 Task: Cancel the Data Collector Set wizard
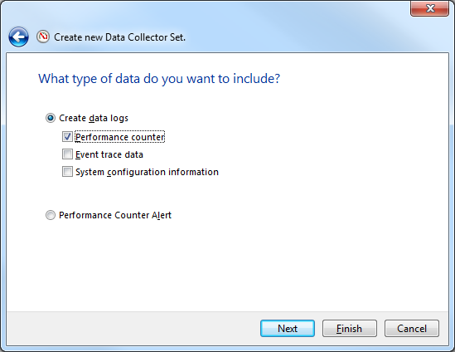tap(412, 329)
